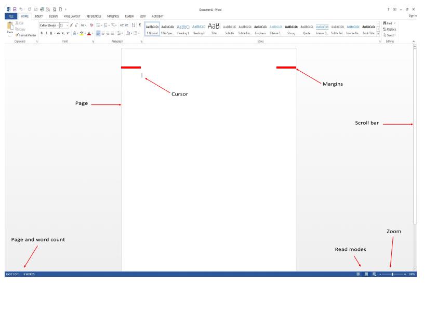Open the FILE menu
The height and width of the screenshot is (309, 437).
(10, 16)
